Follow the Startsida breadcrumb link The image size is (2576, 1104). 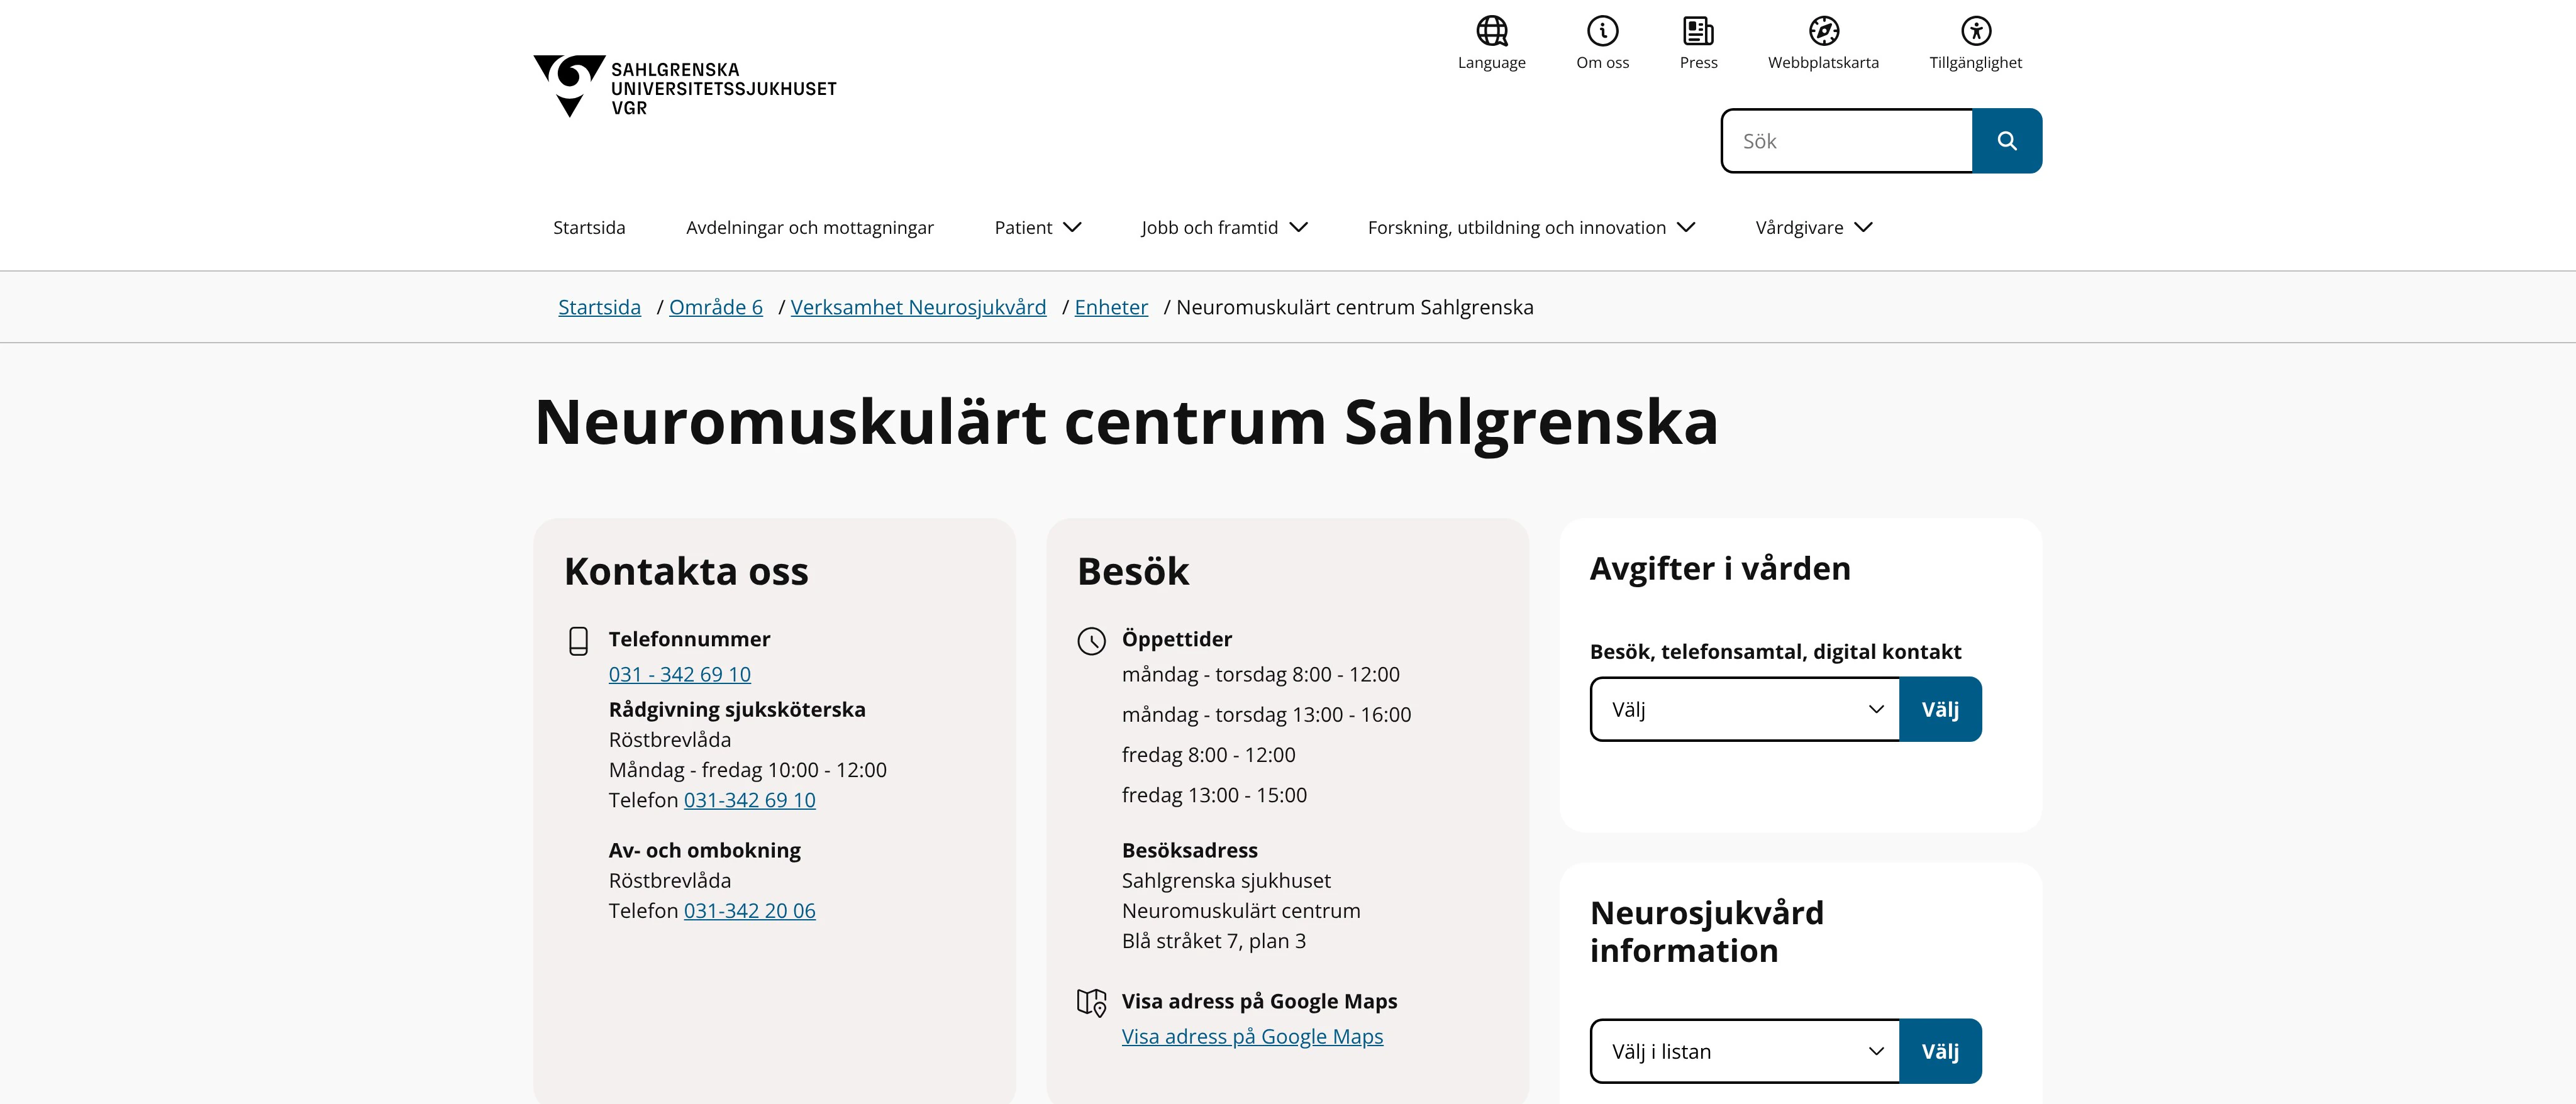click(x=599, y=308)
